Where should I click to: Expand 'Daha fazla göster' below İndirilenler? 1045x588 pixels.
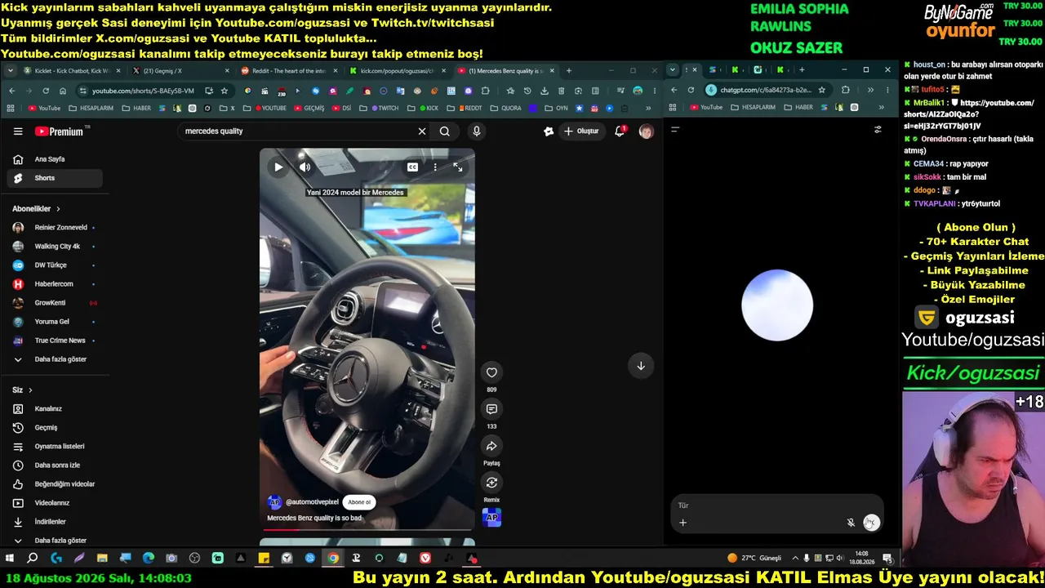pos(56,541)
